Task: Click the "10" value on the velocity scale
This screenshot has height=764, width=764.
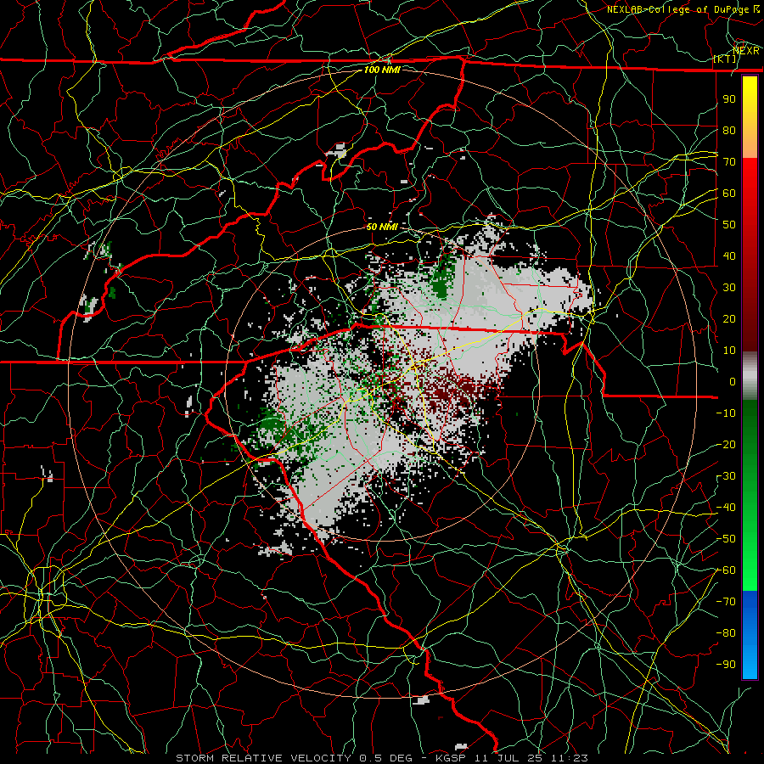Action: pyautogui.click(x=729, y=351)
